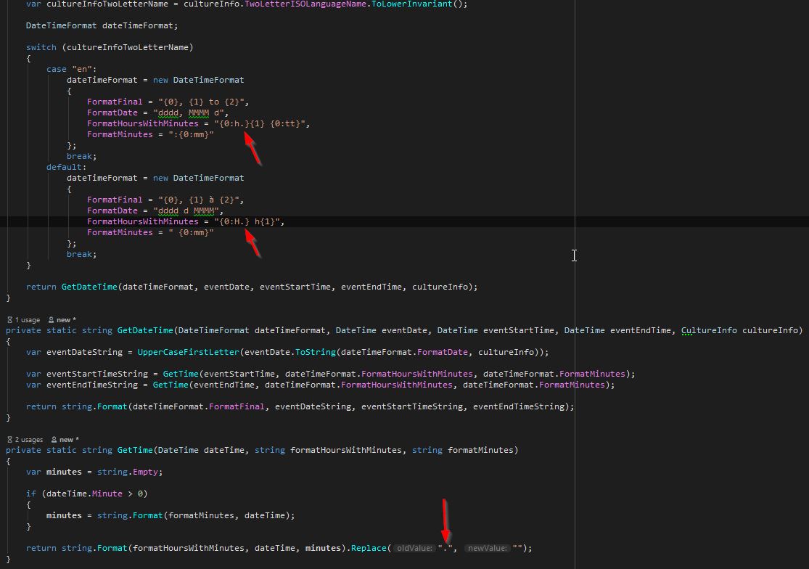Click the GetTime method declaration name
The image size is (809, 569).
click(x=135, y=450)
